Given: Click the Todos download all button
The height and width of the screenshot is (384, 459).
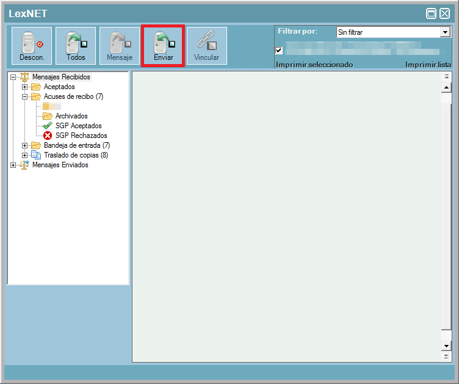Looking at the screenshot, I should [x=76, y=46].
